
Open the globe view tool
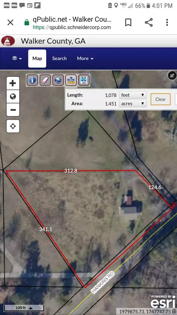(x=58, y=80)
